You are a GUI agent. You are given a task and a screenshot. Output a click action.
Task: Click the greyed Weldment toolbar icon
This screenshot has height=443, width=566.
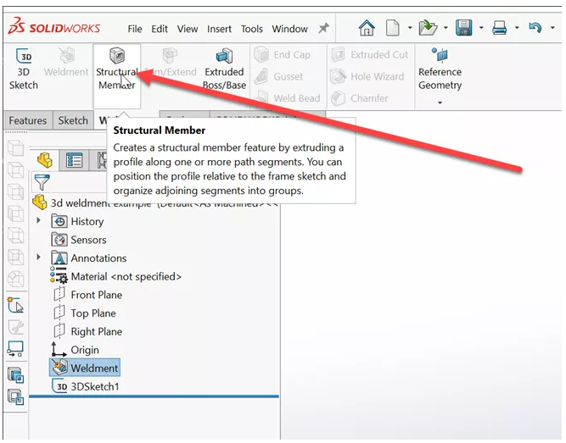pos(66,63)
